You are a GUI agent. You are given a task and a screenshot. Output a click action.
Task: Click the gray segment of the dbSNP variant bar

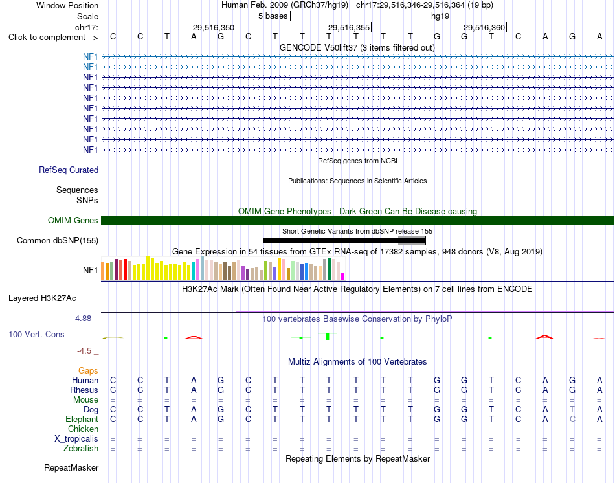point(412,240)
